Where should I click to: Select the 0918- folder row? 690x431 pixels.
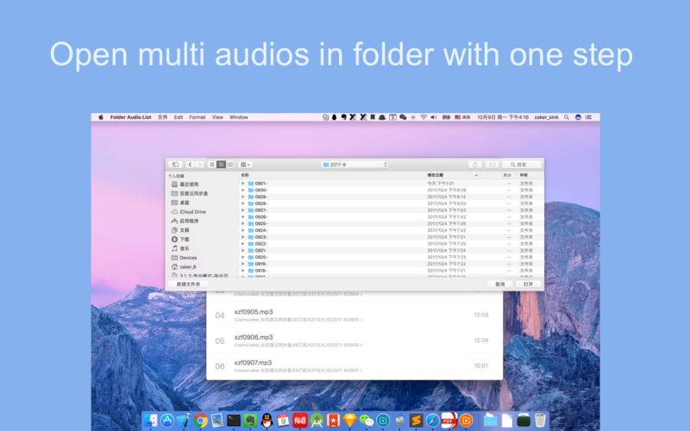[x=392, y=271]
